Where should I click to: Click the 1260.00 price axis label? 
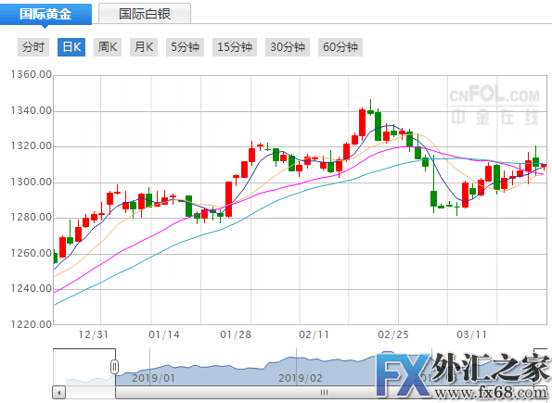(x=31, y=253)
